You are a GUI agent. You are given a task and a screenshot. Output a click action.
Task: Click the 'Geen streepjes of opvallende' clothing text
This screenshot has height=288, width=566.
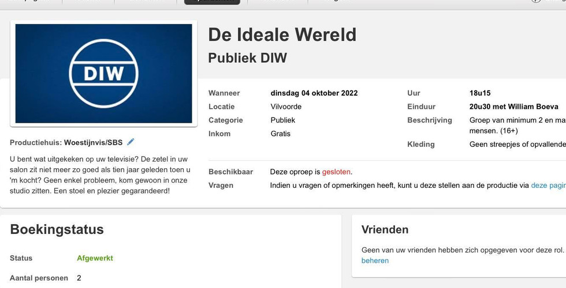[x=517, y=145]
